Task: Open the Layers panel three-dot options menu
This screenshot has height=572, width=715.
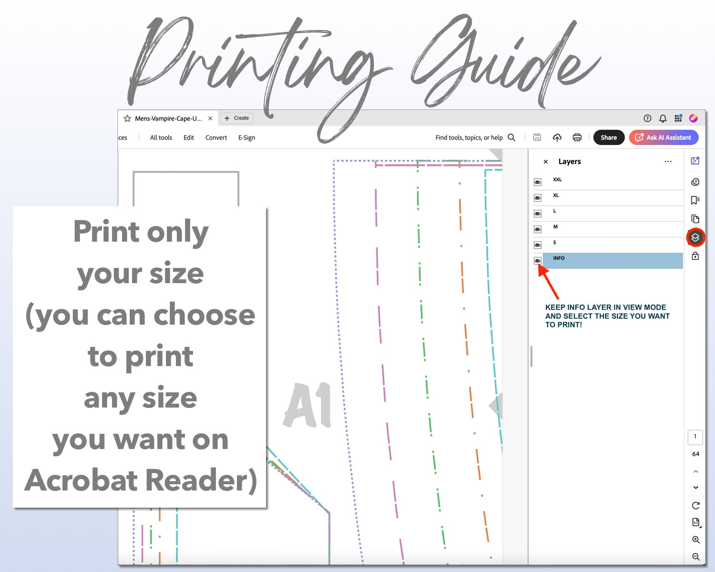Action: 668,162
